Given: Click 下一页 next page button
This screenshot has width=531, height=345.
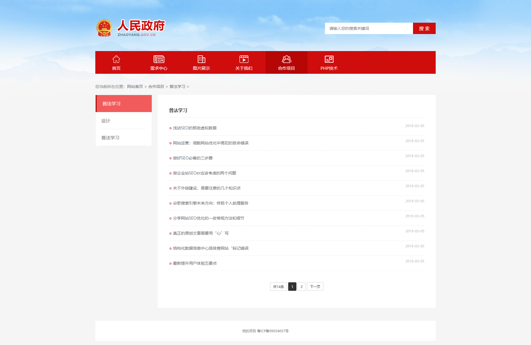Looking at the screenshot, I should click(315, 287).
